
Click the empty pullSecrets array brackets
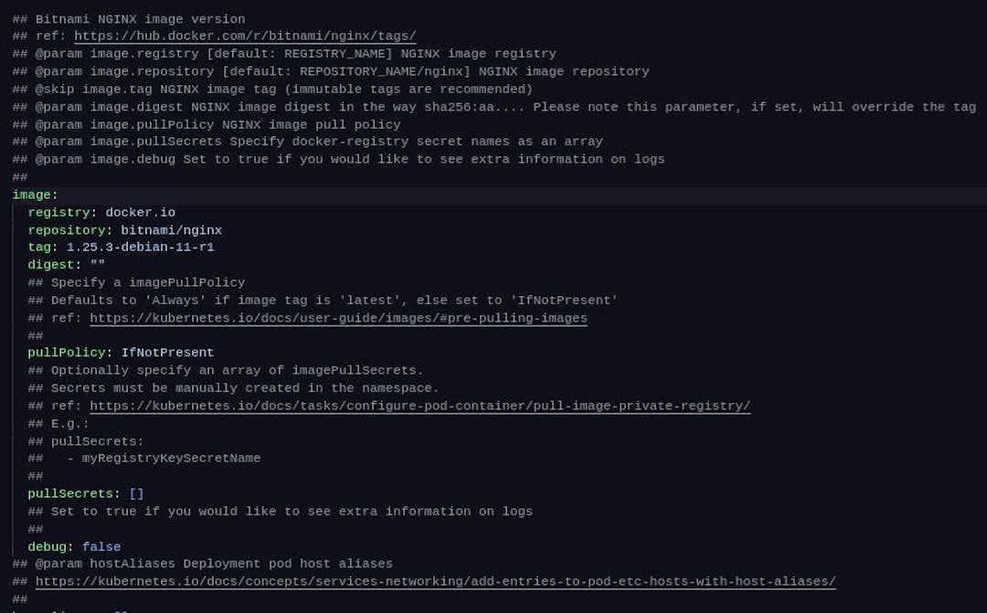click(x=136, y=493)
